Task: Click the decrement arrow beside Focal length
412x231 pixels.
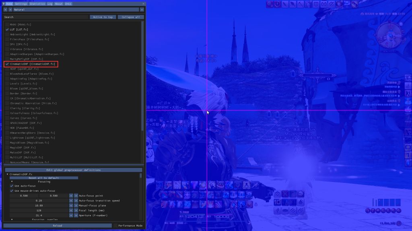Action: [71, 211]
